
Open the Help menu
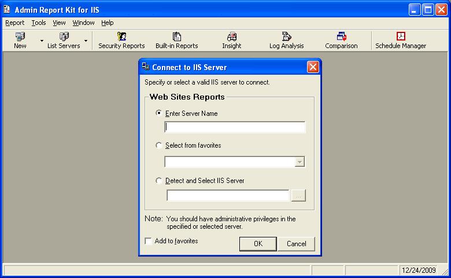pos(108,23)
